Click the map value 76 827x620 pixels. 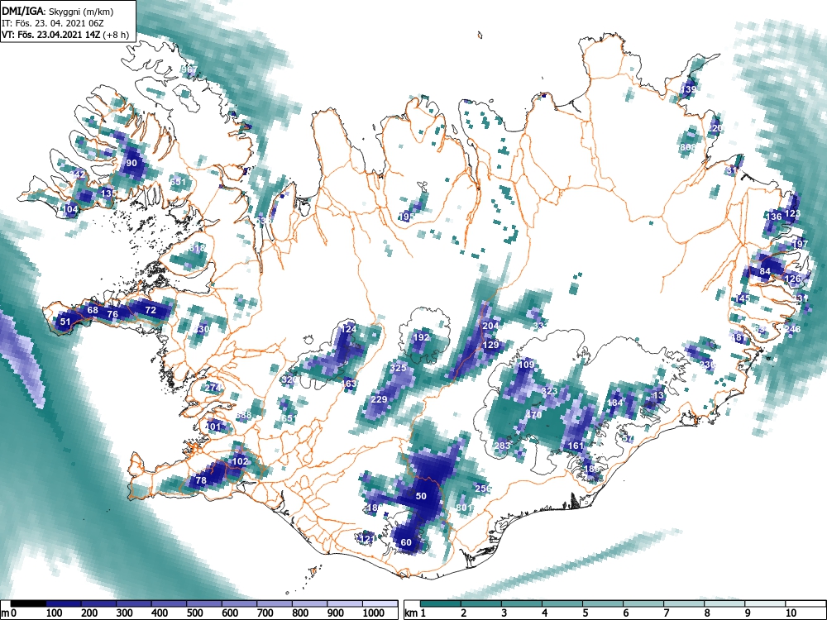pyautogui.click(x=112, y=314)
